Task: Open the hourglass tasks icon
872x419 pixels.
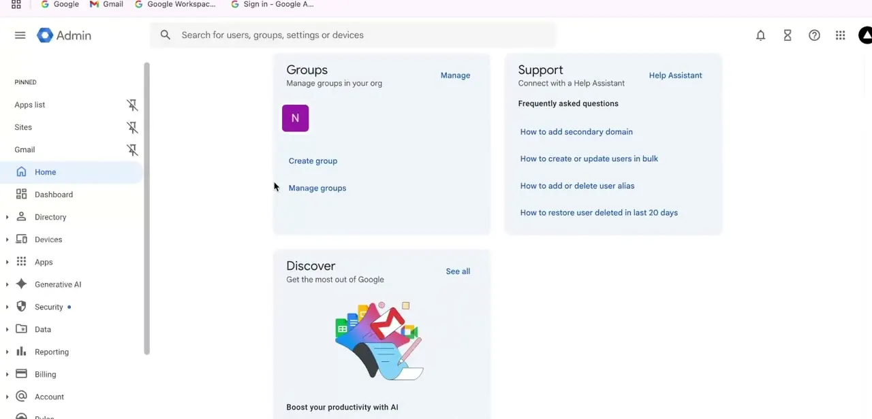Action: (x=787, y=35)
